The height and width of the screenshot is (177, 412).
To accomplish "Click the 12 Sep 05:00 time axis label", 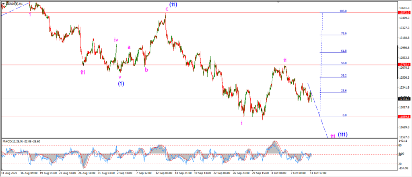I will [164, 173].
